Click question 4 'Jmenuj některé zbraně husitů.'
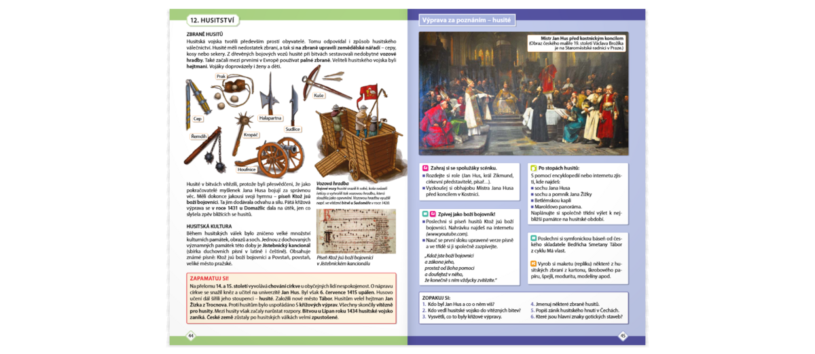Screen dimensions: 815x354 pyautogui.click(x=565, y=304)
